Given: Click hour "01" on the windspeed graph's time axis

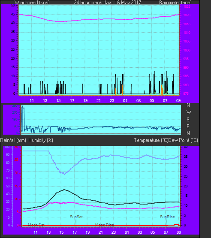Looking at the screenshot, I should point(125,101).
